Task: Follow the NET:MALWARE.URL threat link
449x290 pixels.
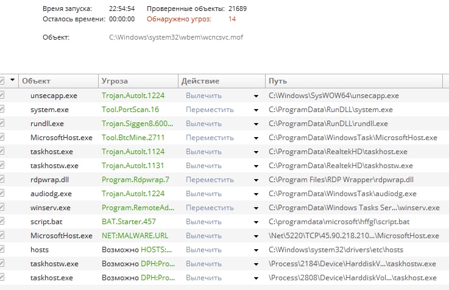Action: coord(135,236)
